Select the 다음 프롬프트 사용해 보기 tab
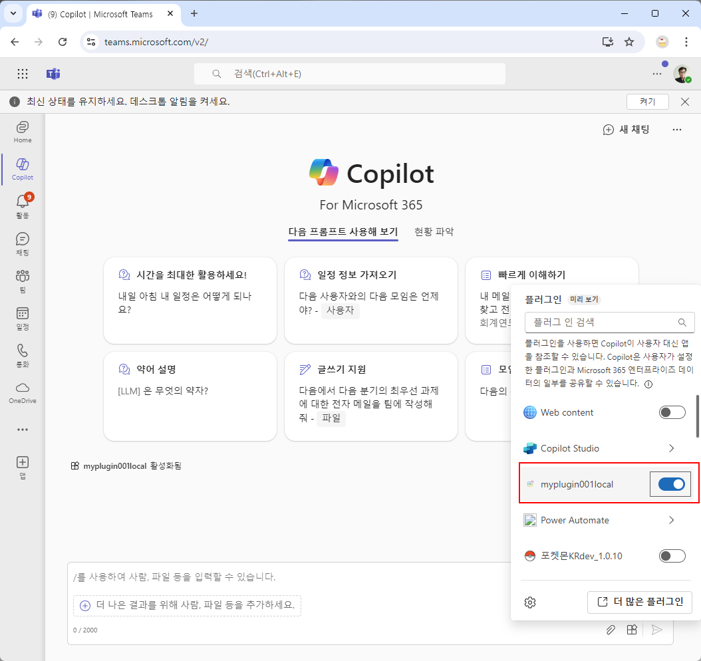 (343, 231)
